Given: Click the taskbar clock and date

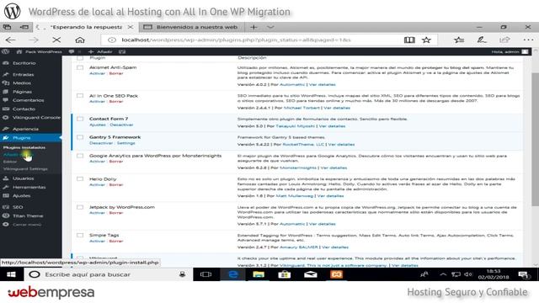Looking at the screenshot, I should (494, 274).
